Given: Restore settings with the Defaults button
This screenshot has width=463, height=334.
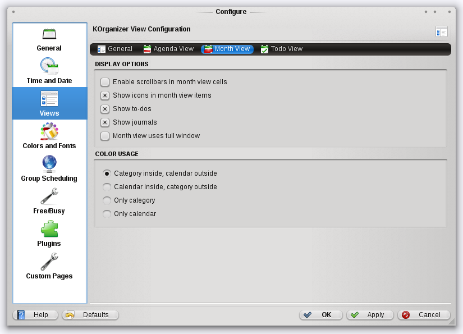Looking at the screenshot, I should pyautogui.click(x=90, y=315).
